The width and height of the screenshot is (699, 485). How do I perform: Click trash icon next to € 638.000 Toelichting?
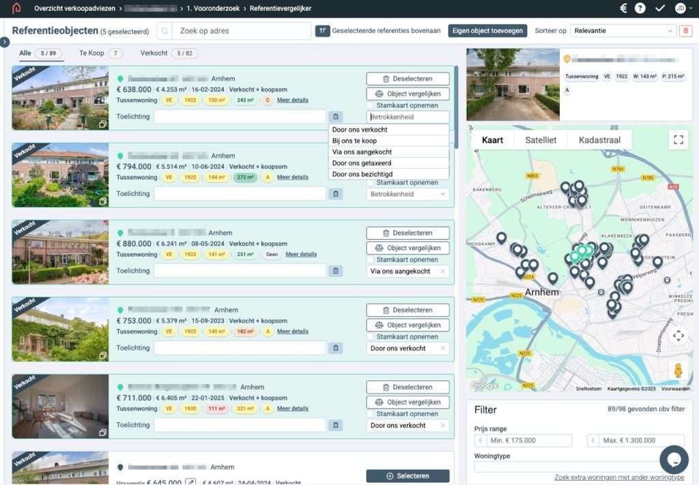point(336,116)
